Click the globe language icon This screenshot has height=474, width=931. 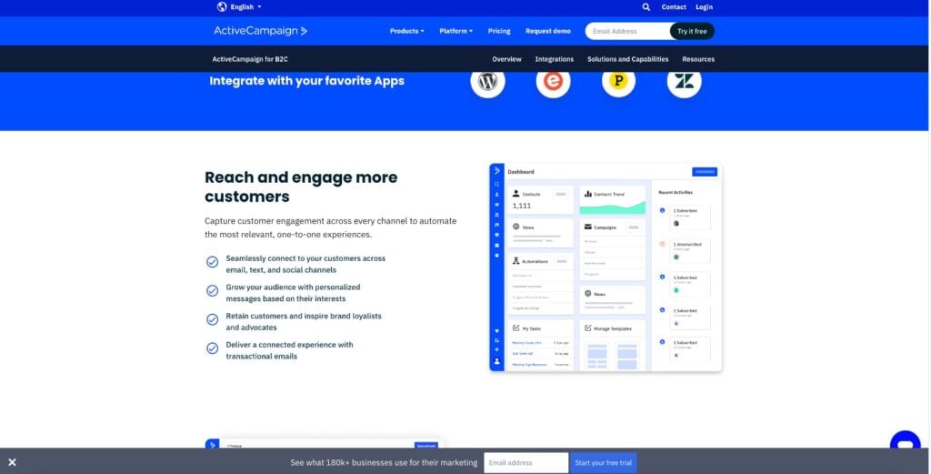222,6
